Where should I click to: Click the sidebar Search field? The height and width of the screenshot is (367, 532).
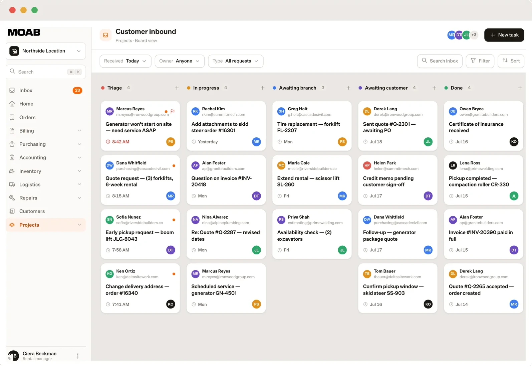click(46, 72)
